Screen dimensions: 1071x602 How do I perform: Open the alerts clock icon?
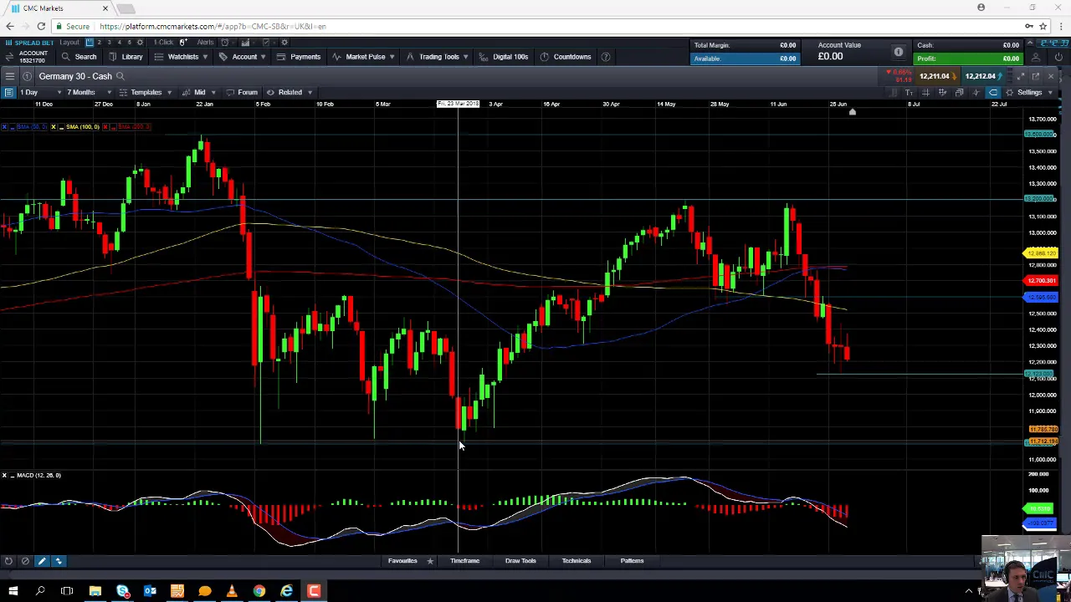[x=224, y=43]
